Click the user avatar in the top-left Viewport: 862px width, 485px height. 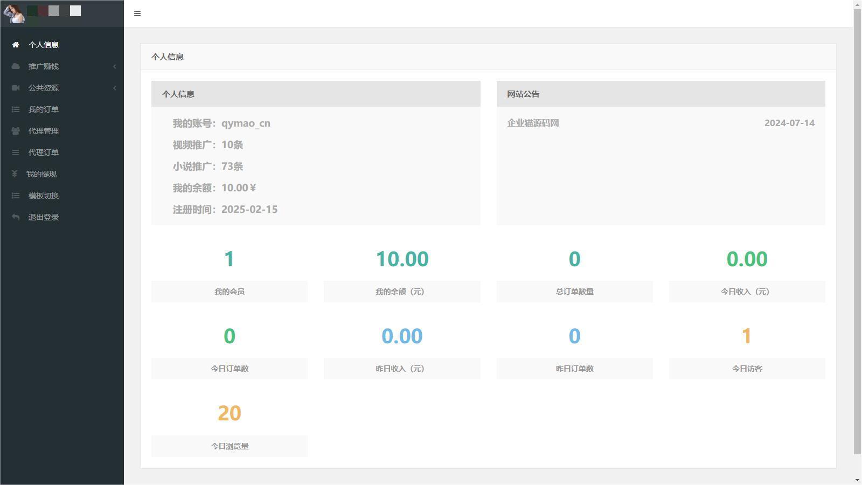(14, 13)
